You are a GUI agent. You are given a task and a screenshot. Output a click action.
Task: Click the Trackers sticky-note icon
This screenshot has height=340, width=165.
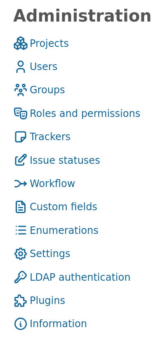[21, 137]
